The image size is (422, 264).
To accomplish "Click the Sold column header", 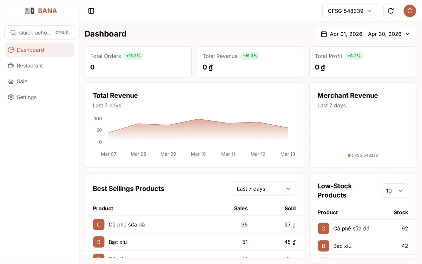I will pyautogui.click(x=290, y=209).
